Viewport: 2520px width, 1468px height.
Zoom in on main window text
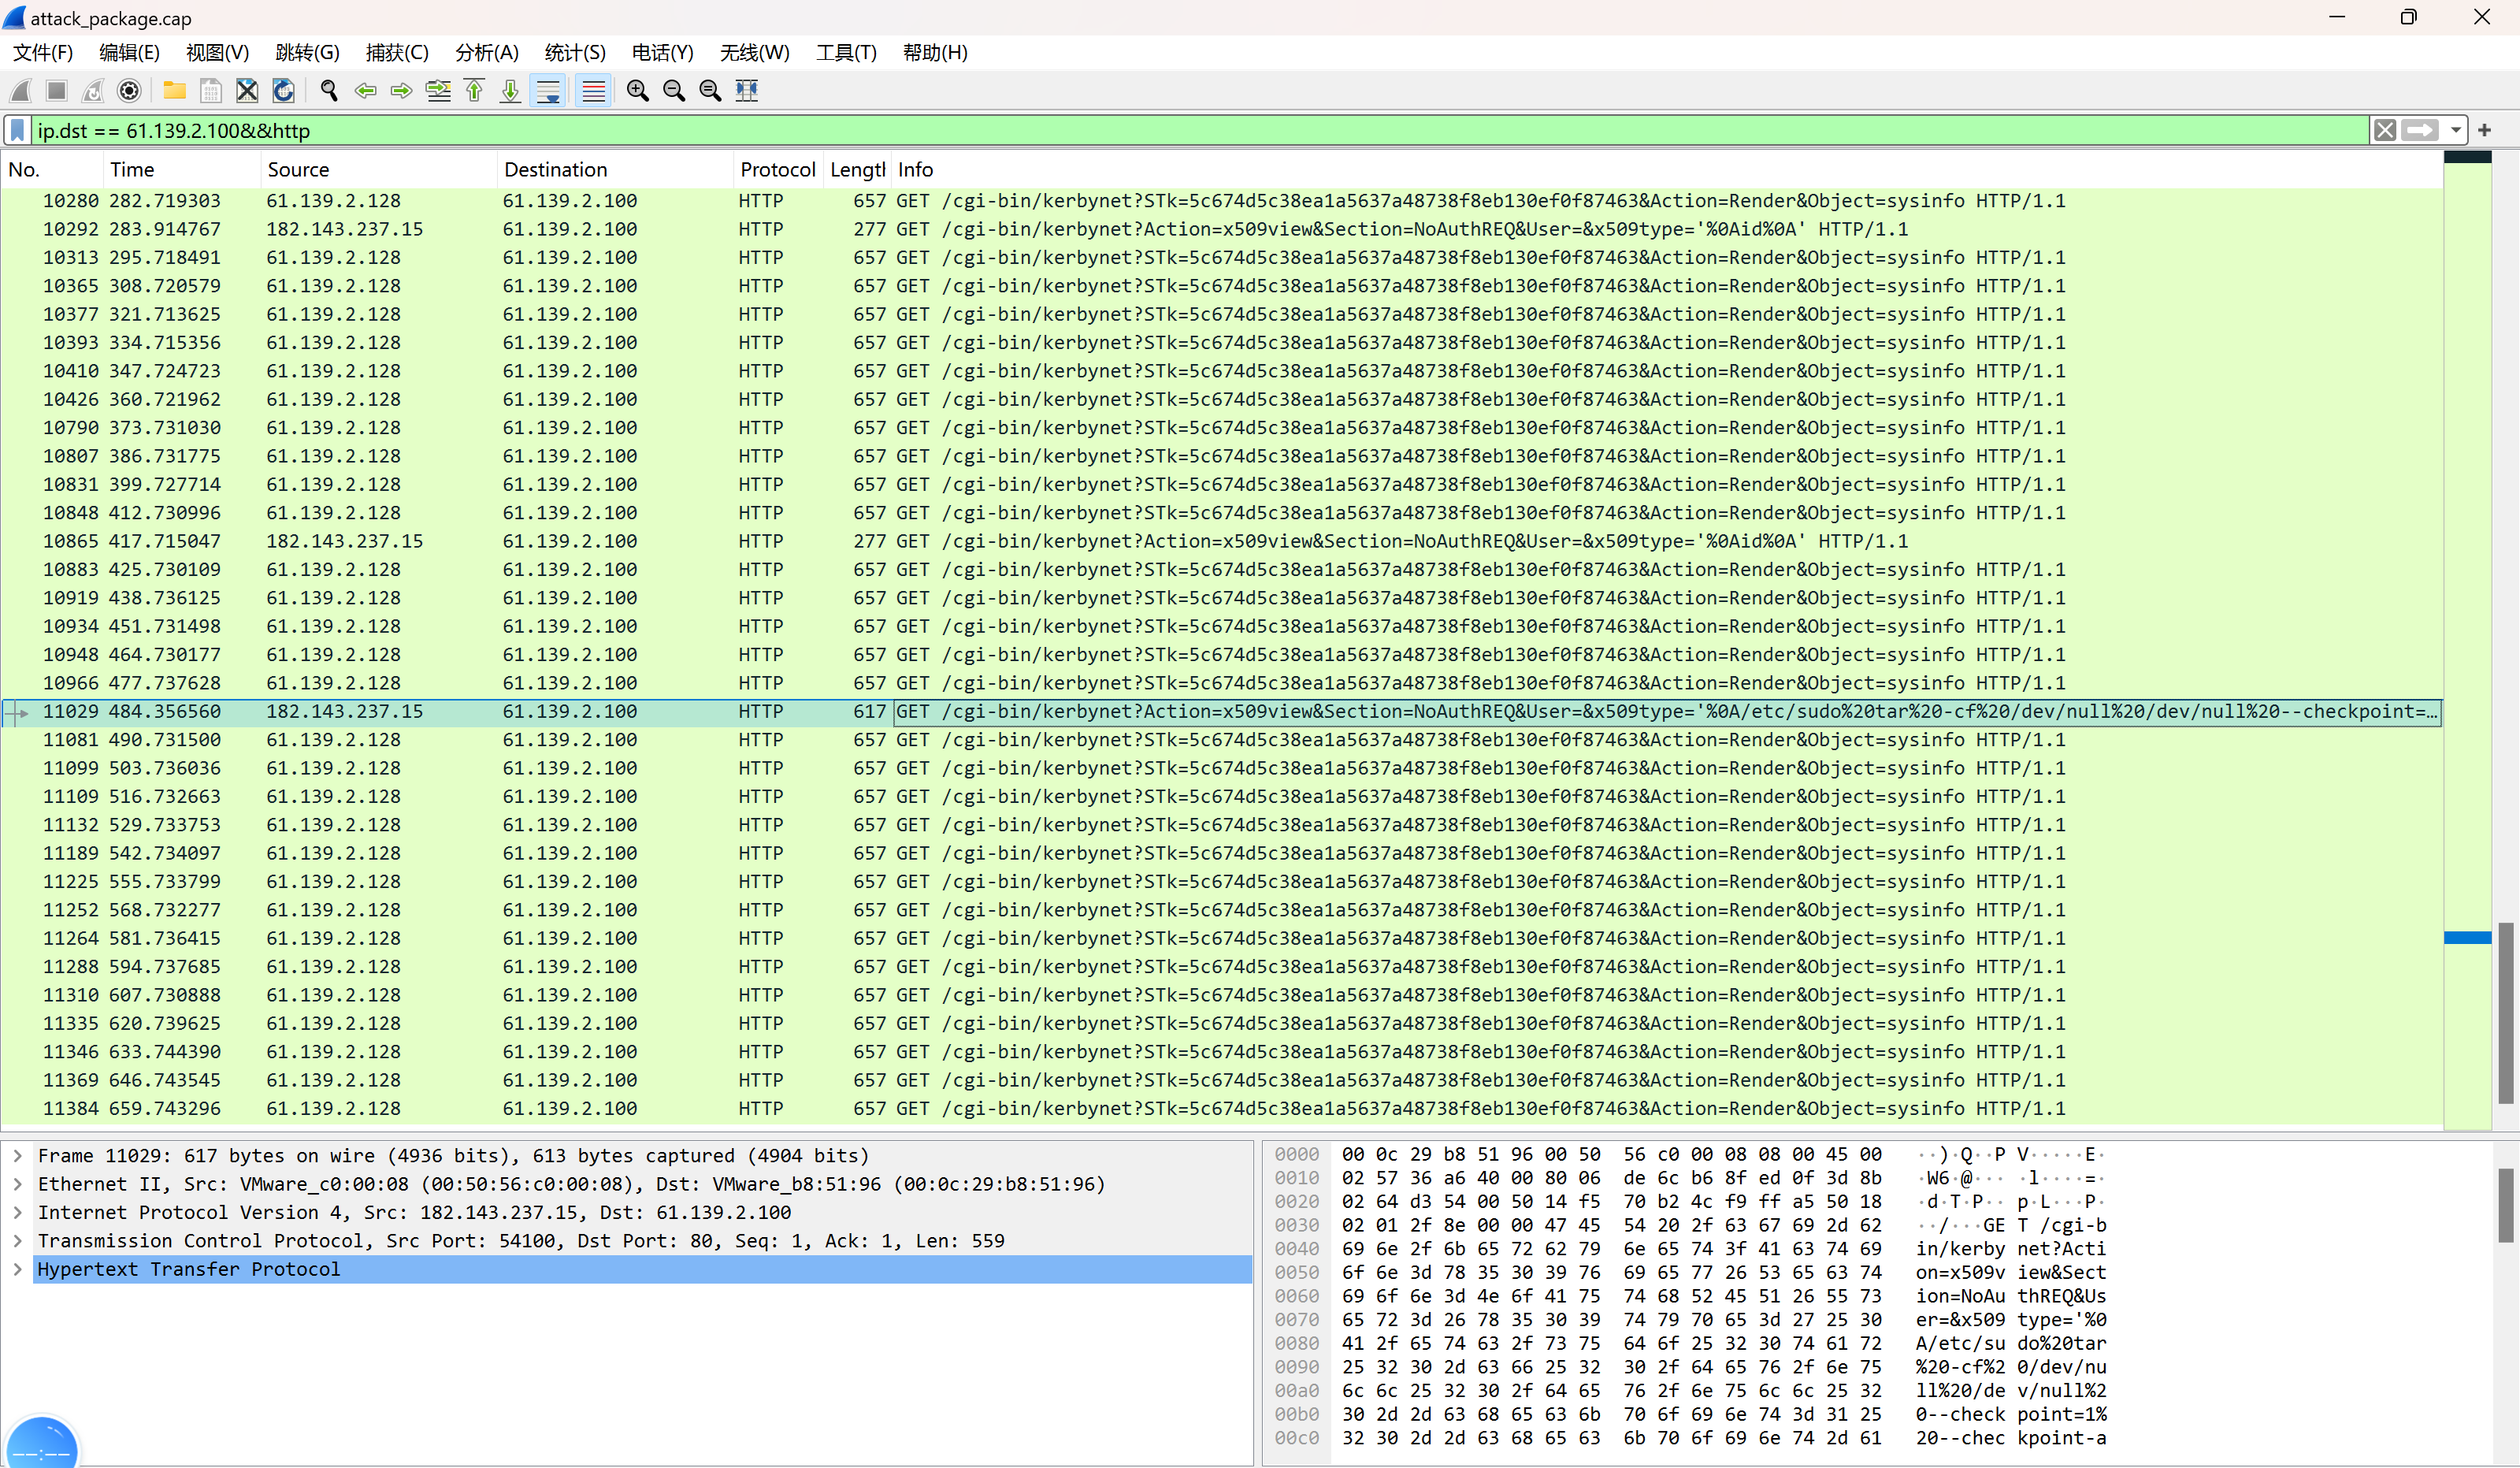coord(638,91)
